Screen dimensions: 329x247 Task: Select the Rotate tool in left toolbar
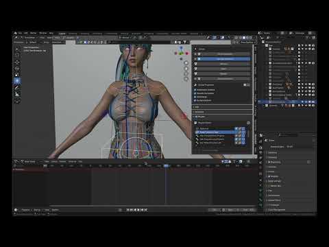tap(17, 69)
